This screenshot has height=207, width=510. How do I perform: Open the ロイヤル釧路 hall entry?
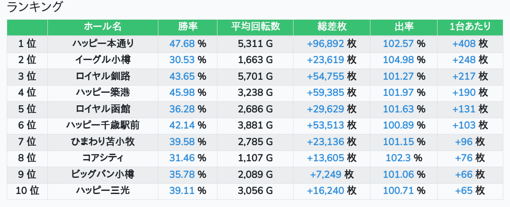point(102,76)
